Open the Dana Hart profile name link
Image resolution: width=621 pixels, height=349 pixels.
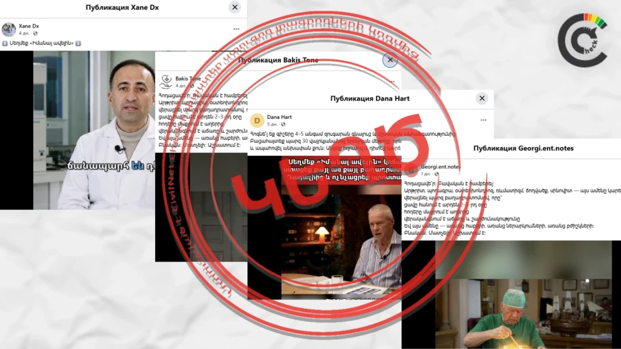point(279,117)
